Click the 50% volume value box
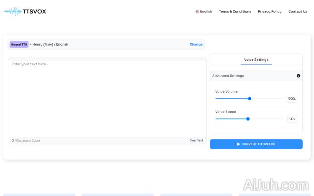The width and height of the screenshot is (314, 196). [292, 99]
